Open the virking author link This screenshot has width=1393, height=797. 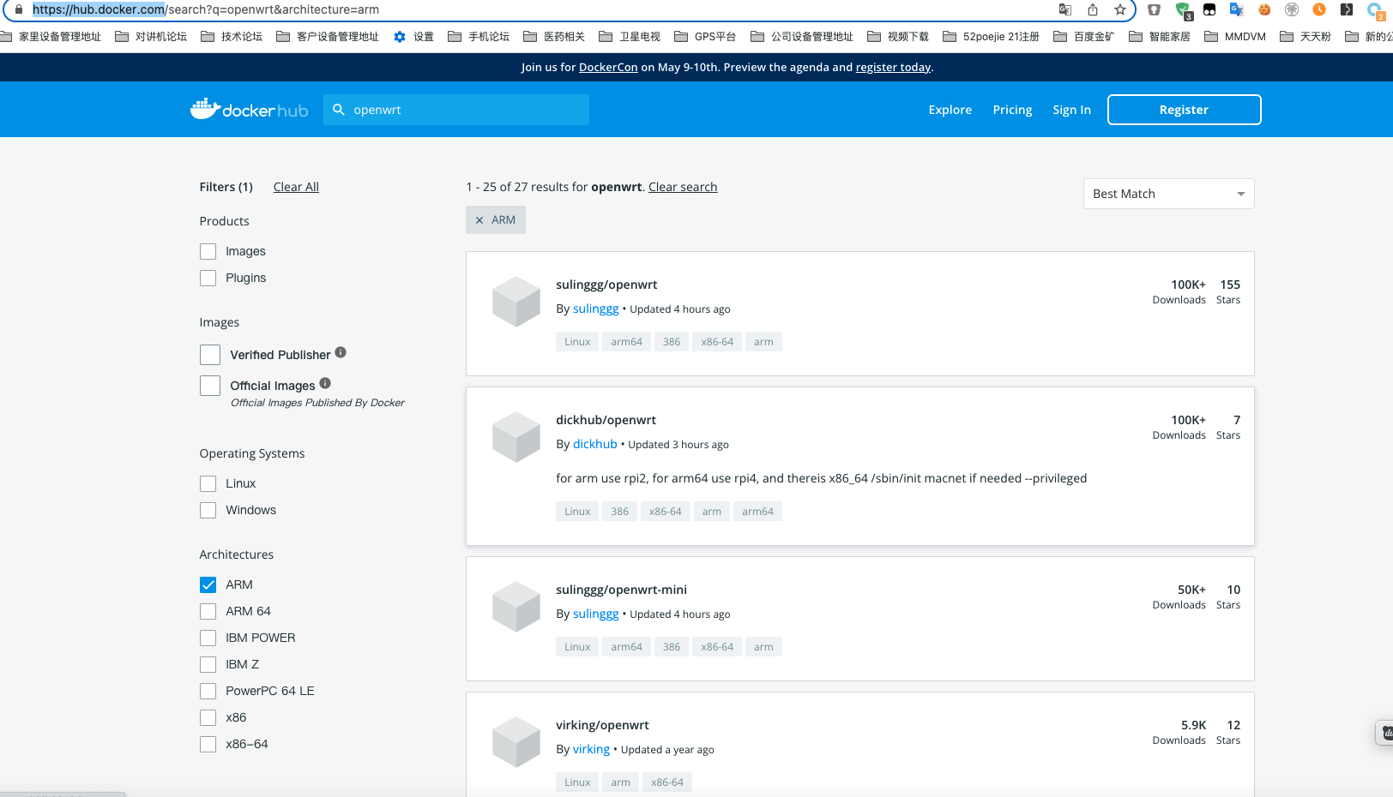(591, 749)
